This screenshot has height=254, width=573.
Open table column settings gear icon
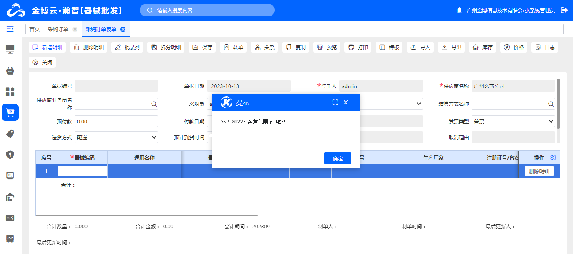tap(553, 158)
